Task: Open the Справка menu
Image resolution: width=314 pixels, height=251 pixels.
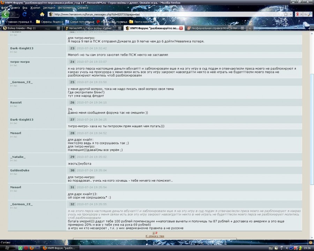Action: (83, 8)
